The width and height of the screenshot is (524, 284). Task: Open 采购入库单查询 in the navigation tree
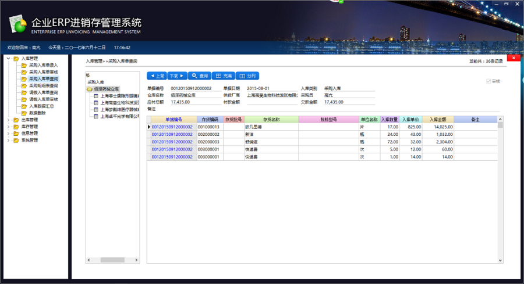(44, 79)
